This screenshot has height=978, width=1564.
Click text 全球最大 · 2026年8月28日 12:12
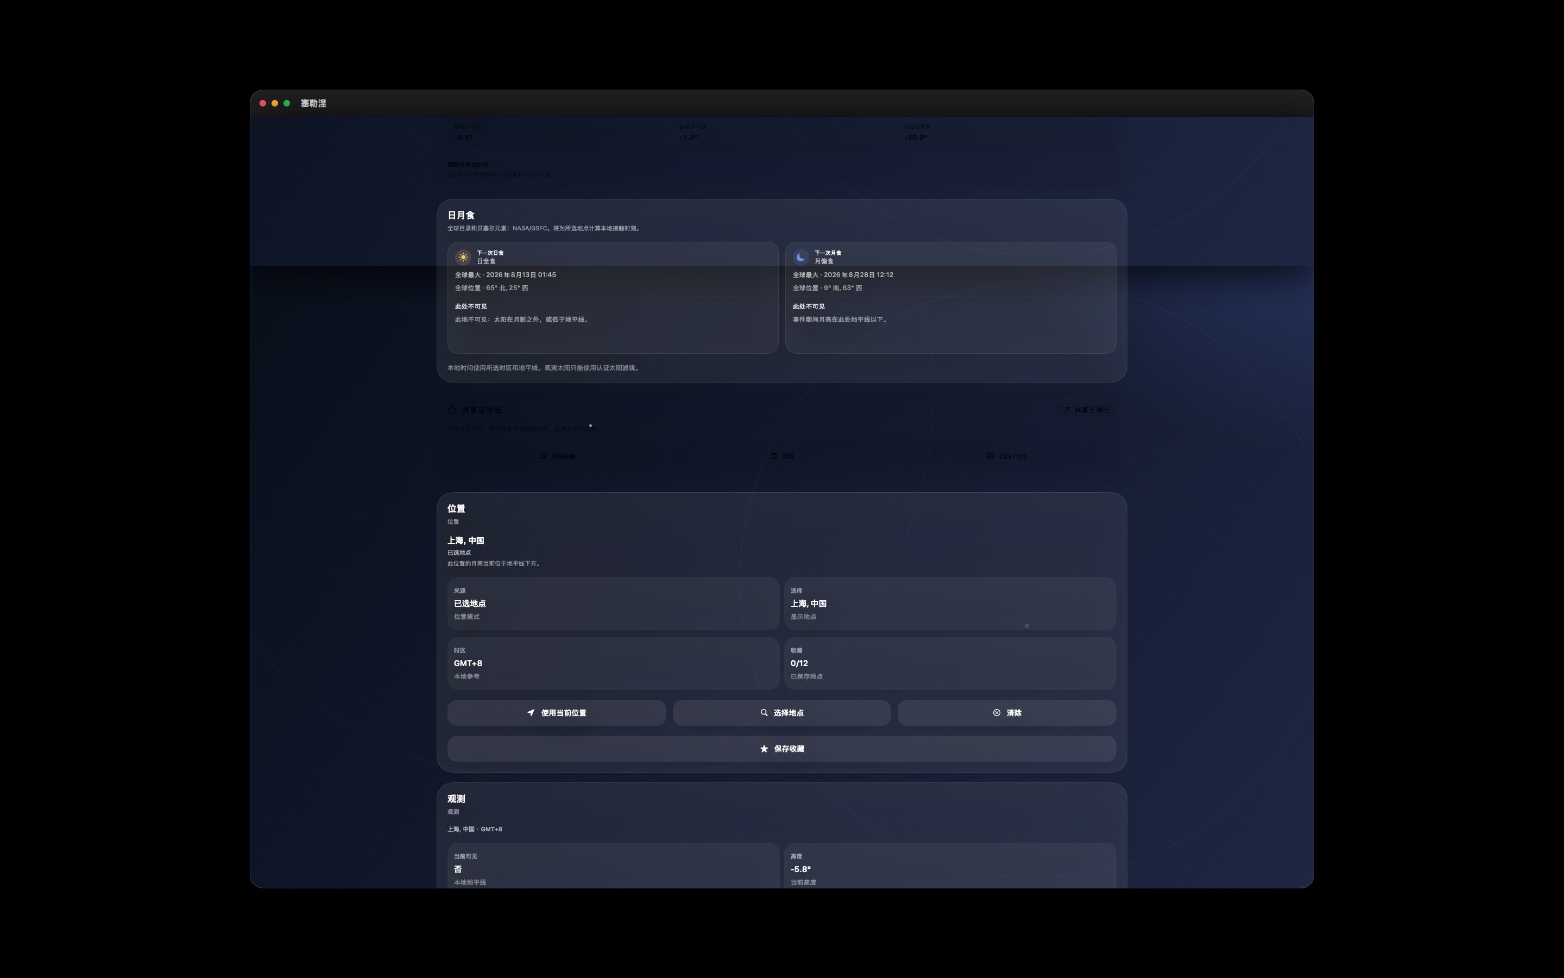[843, 275]
